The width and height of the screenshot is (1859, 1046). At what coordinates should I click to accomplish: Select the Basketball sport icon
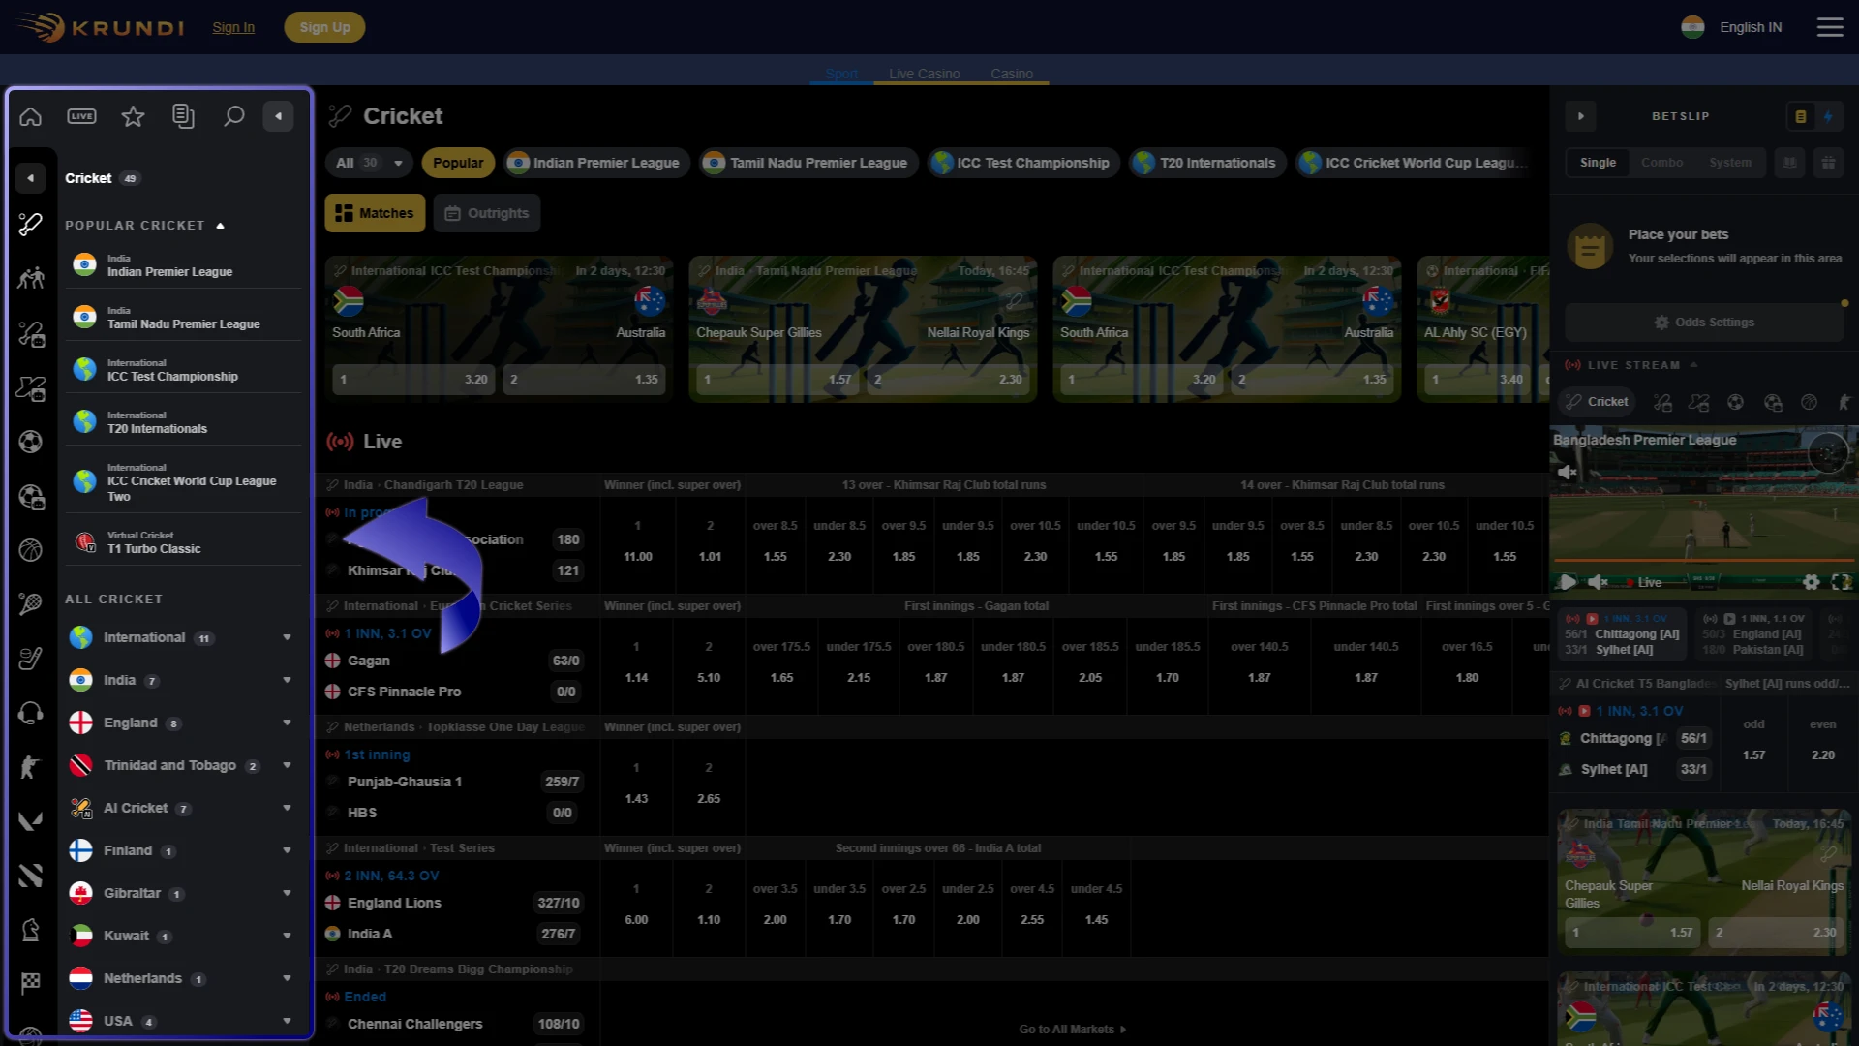[x=30, y=549]
